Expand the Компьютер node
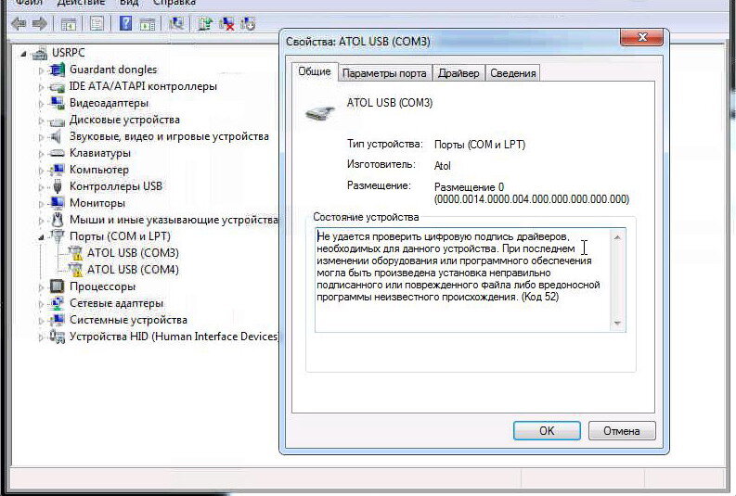The width and height of the screenshot is (736, 496). (x=41, y=171)
